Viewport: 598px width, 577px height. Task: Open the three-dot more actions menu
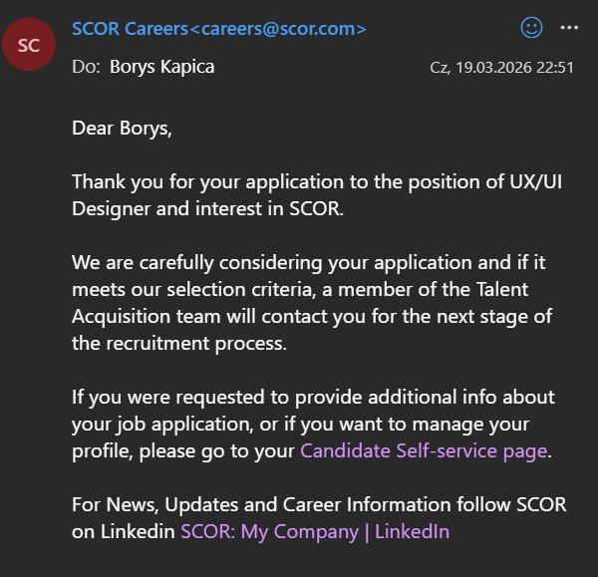[x=569, y=28]
